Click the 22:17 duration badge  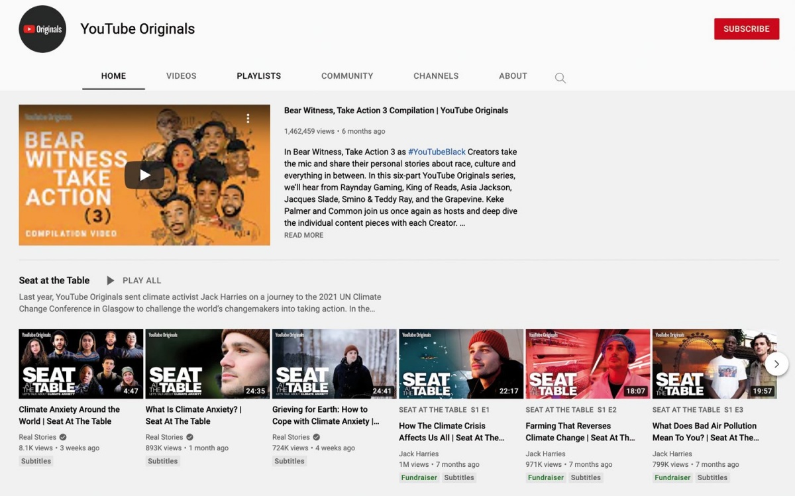coord(509,391)
